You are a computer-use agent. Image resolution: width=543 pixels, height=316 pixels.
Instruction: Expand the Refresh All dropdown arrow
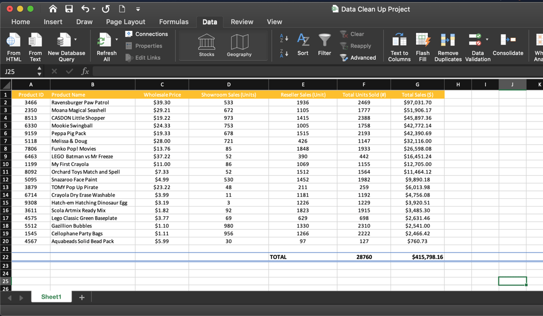coord(116,40)
